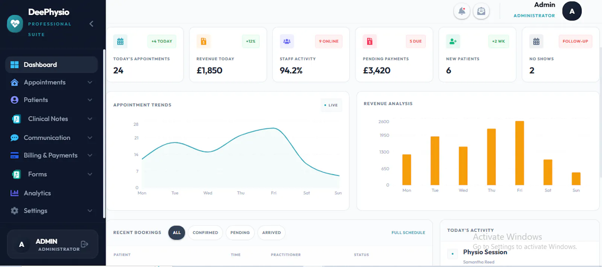The height and width of the screenshot is (267, 602).
Task: Click the FOLLOW-UP badge
Action: [x=575, y=41]
